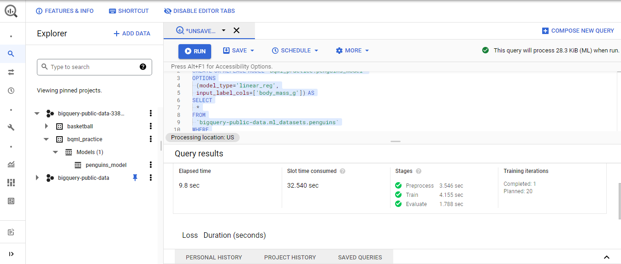Screen dimensions: 621x264
Task: Collapse the bqml_practice dataset
Action: pos(47,139)
